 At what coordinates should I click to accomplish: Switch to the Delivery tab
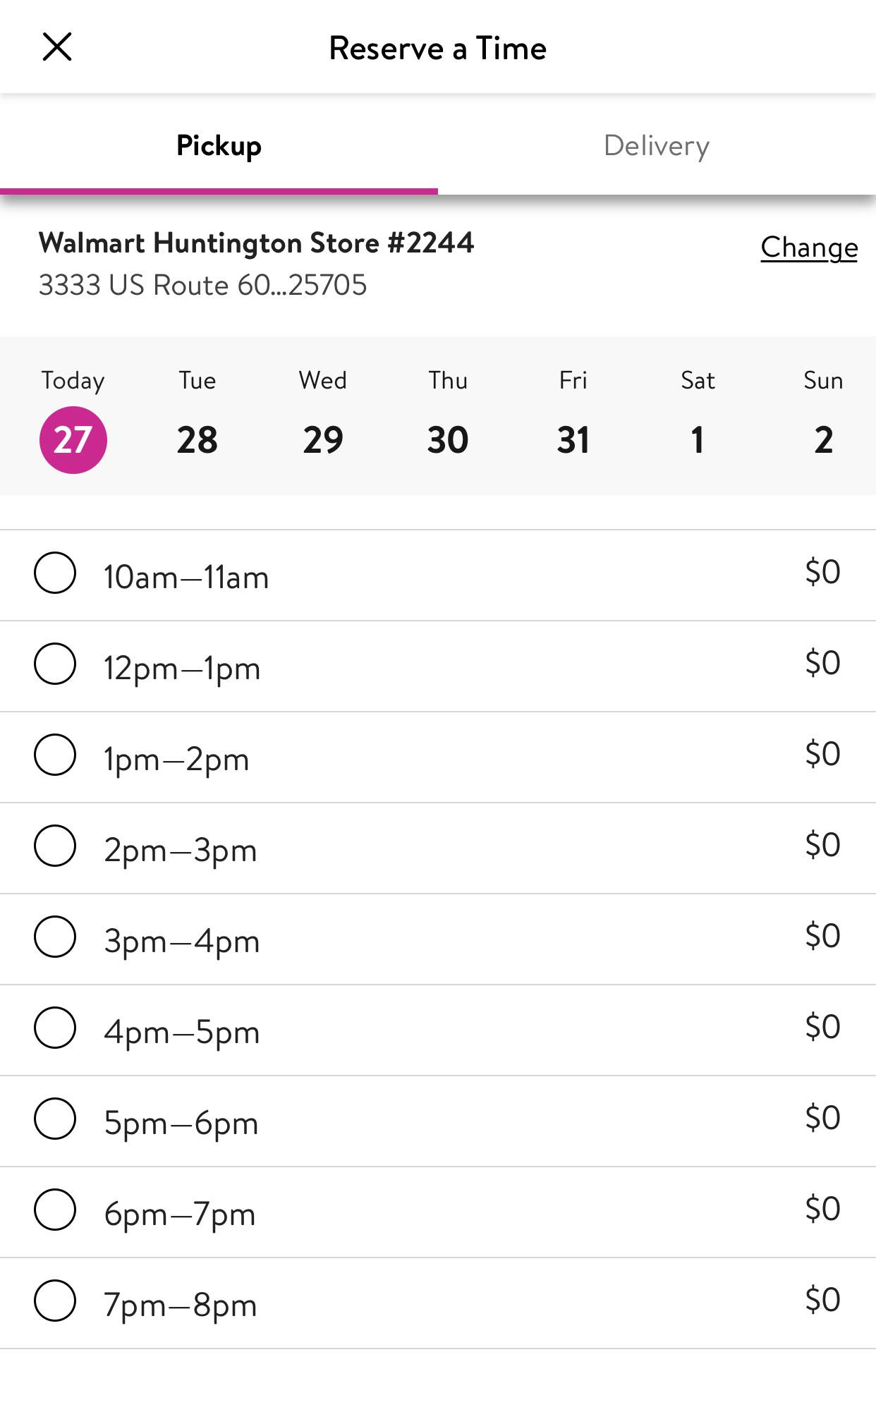click(656, 145)
